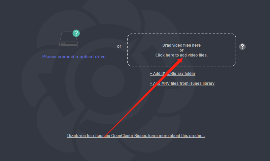The image size is (270, 161).
Task: Click 'Click here to add video files.' text
Action: (x=182, y=55)
